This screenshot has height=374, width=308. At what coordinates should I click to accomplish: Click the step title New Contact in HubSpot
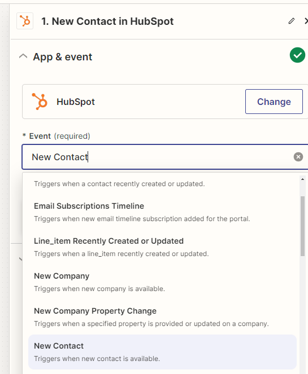107,21
